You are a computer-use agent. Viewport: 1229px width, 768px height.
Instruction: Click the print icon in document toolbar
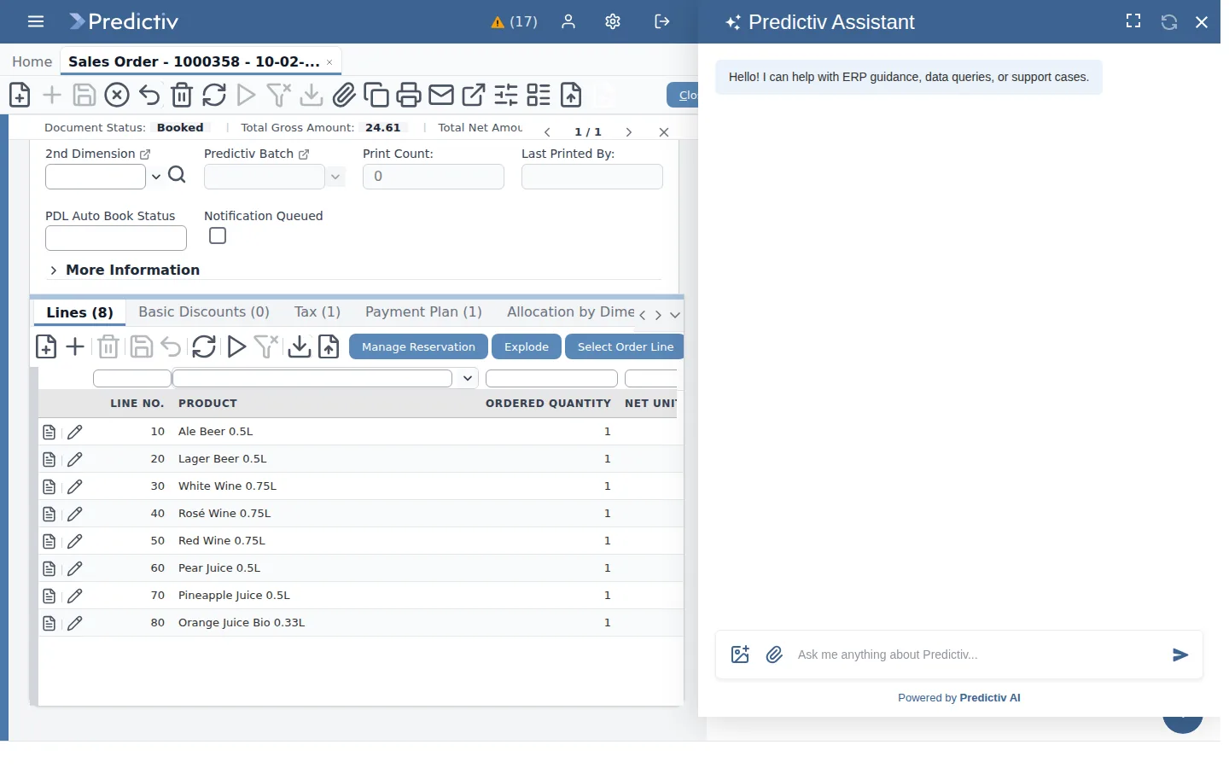(409, 95)
